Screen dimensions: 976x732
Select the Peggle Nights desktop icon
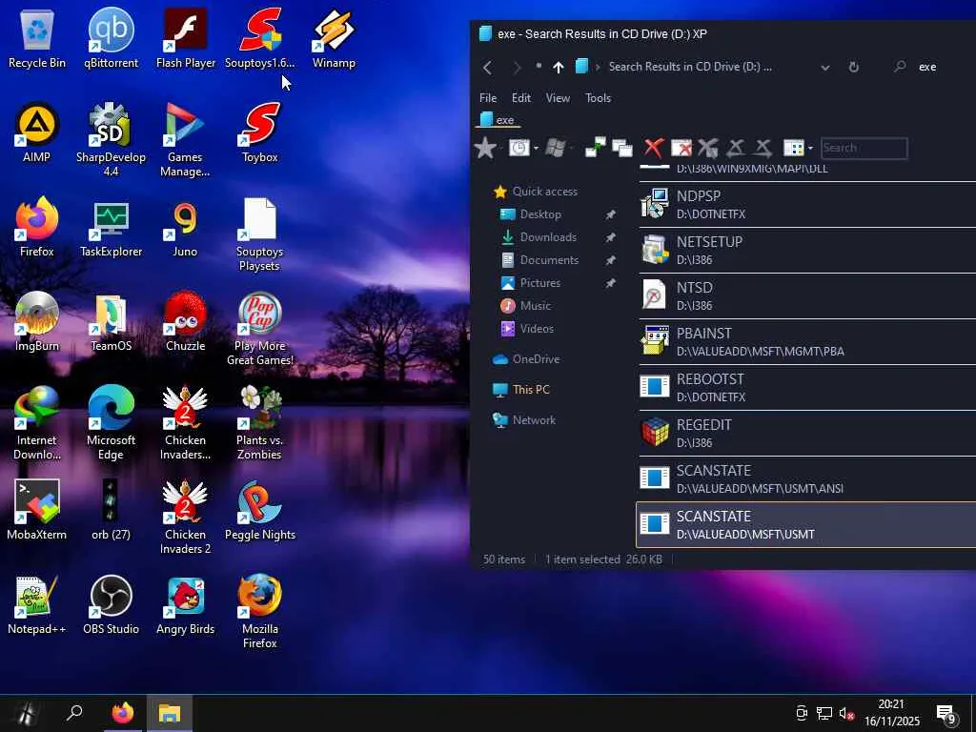pos(259,510)
